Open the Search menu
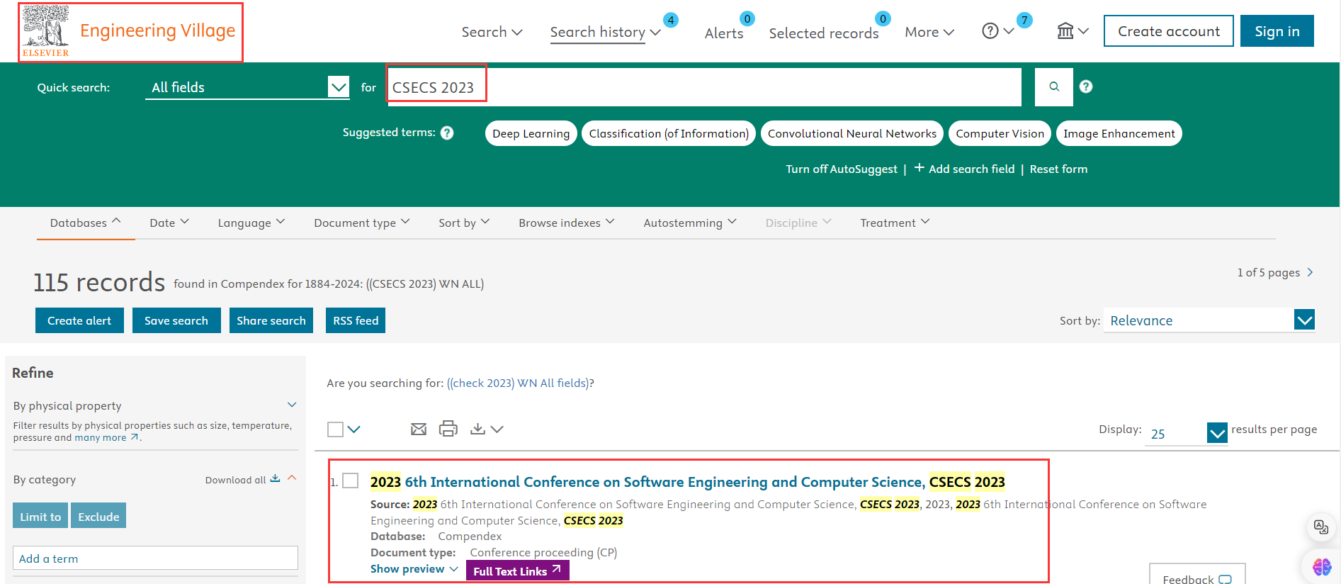 pyautogui.click(x=492, y=32)
